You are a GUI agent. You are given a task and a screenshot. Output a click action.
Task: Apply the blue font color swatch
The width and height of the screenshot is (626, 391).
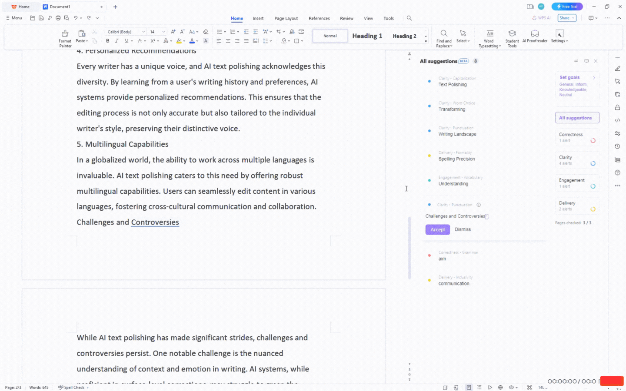[x=192, y=41]
